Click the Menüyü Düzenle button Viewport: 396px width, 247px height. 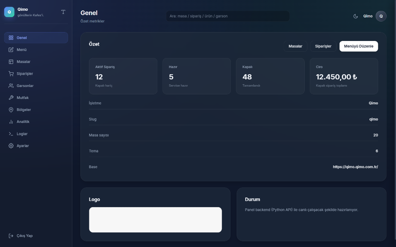pyautogui.click(x=358, y=46)
